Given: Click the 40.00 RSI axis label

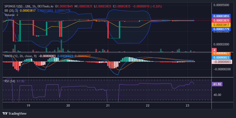Looking at the screenshot, I should (217, 95).
